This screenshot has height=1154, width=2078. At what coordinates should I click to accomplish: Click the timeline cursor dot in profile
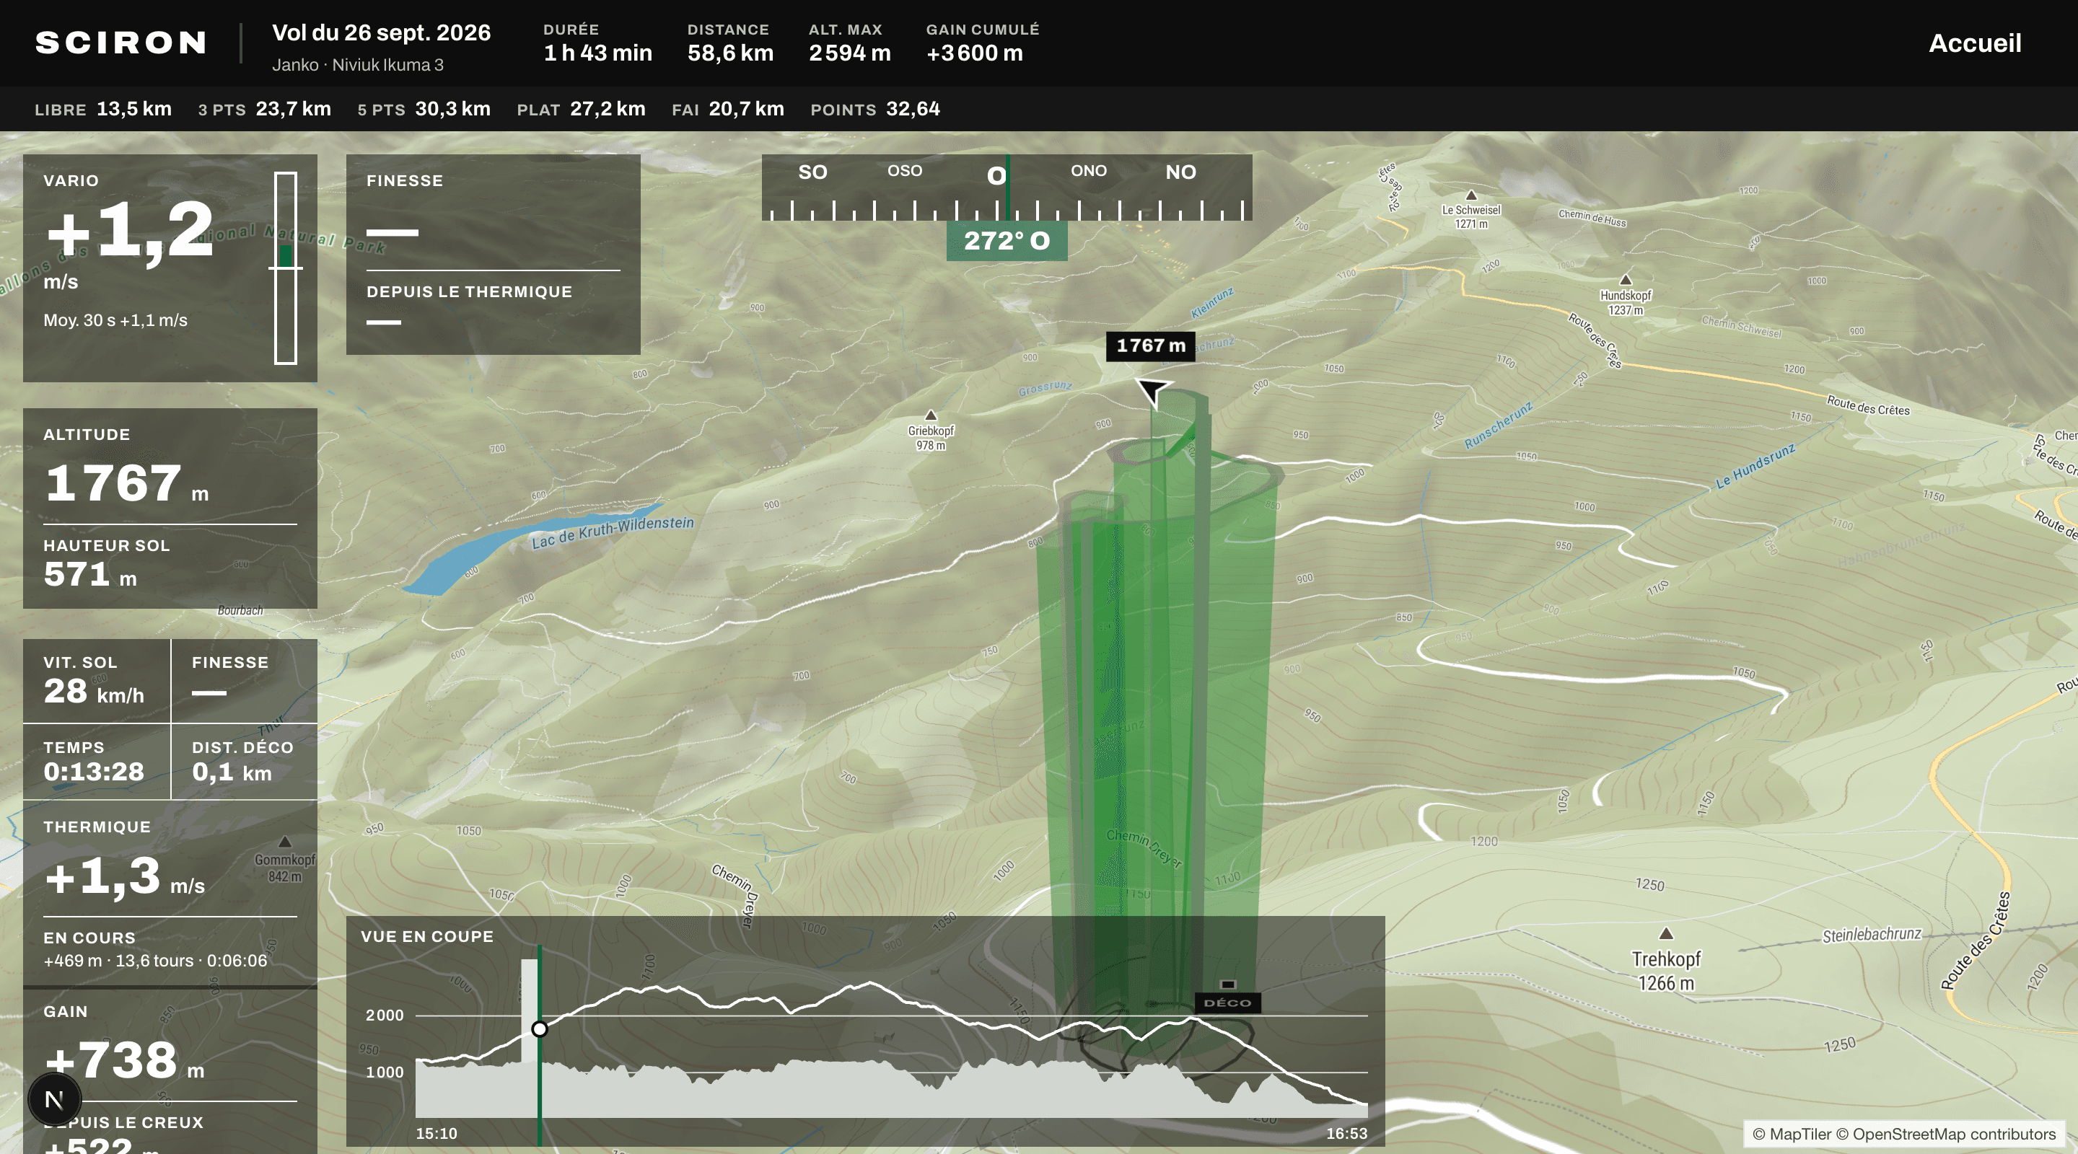540,1029
